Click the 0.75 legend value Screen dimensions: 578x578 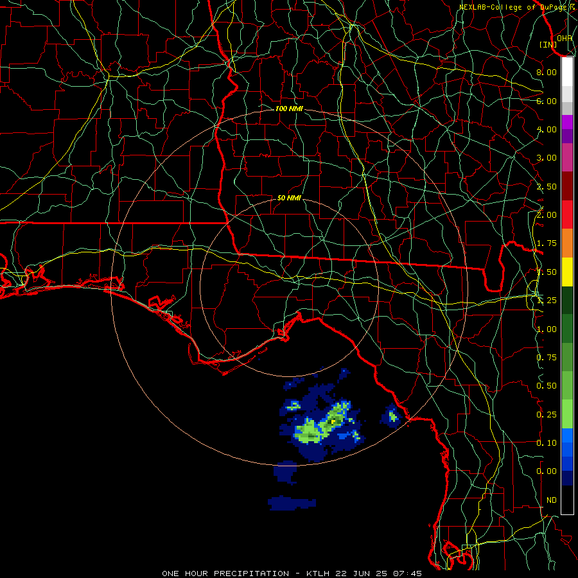547,358
